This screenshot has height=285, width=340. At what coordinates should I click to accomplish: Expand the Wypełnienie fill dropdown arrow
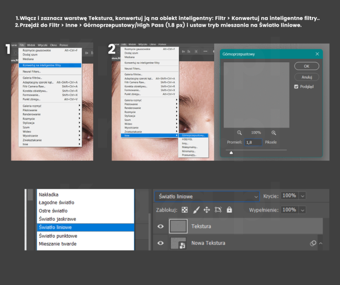tap(303, 210)
